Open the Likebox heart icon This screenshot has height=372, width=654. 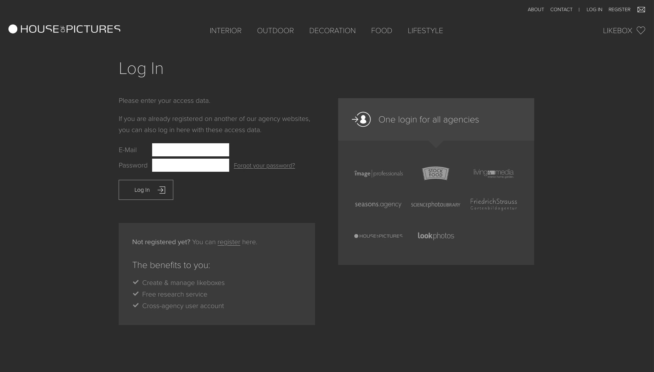(641, 30)
